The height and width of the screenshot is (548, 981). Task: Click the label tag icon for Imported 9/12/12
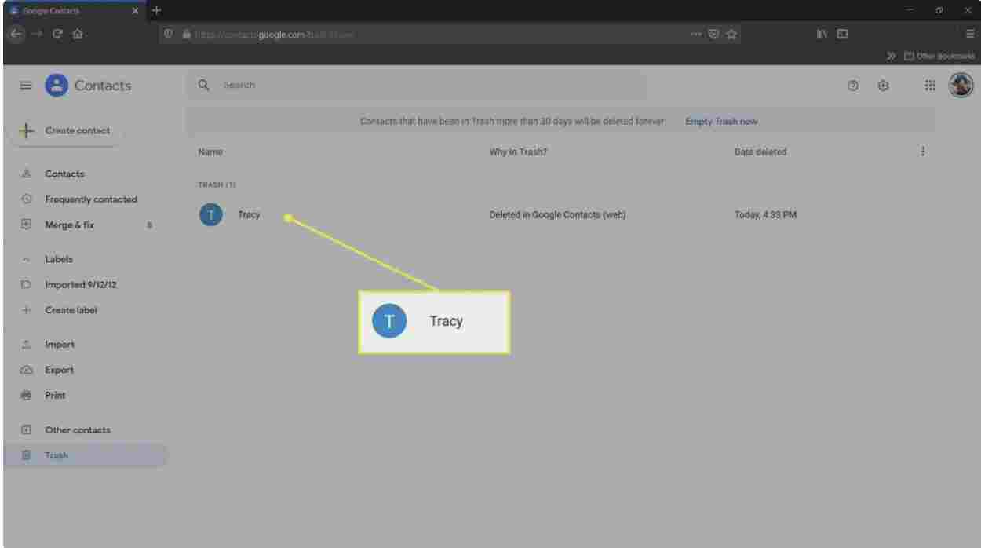26,285
